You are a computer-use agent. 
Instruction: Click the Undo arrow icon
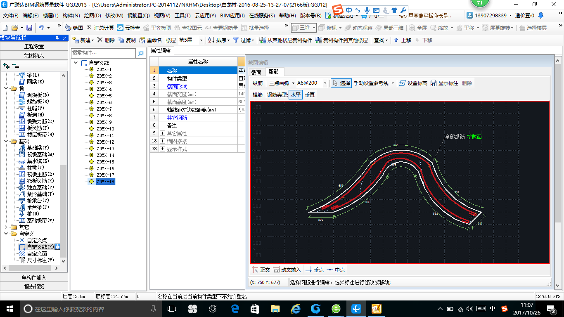[41, 28]
